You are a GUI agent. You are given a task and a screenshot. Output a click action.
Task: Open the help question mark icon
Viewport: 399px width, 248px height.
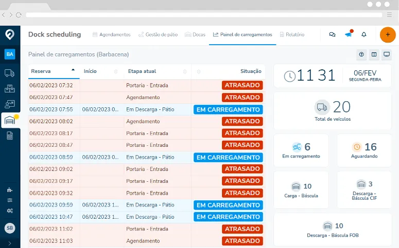click(361, 54)
